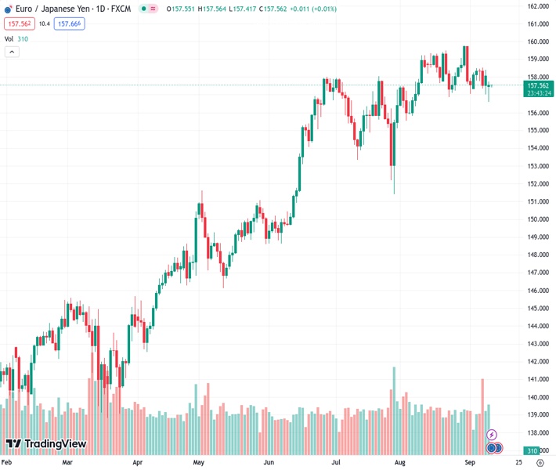
Task: Click the TradingView logo
Action: click(x=45, y=444)
